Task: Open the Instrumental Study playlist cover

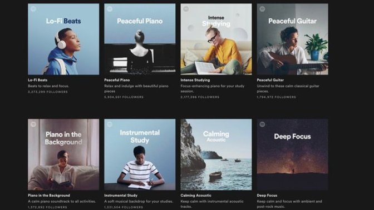Action: (140, 154)
